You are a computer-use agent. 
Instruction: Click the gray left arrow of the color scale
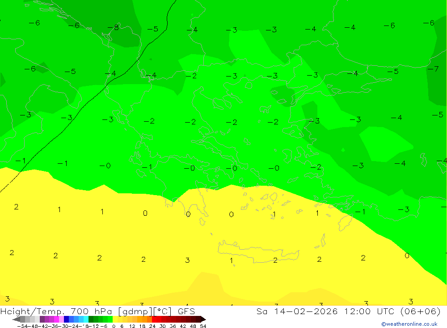[x=16, y=319]
